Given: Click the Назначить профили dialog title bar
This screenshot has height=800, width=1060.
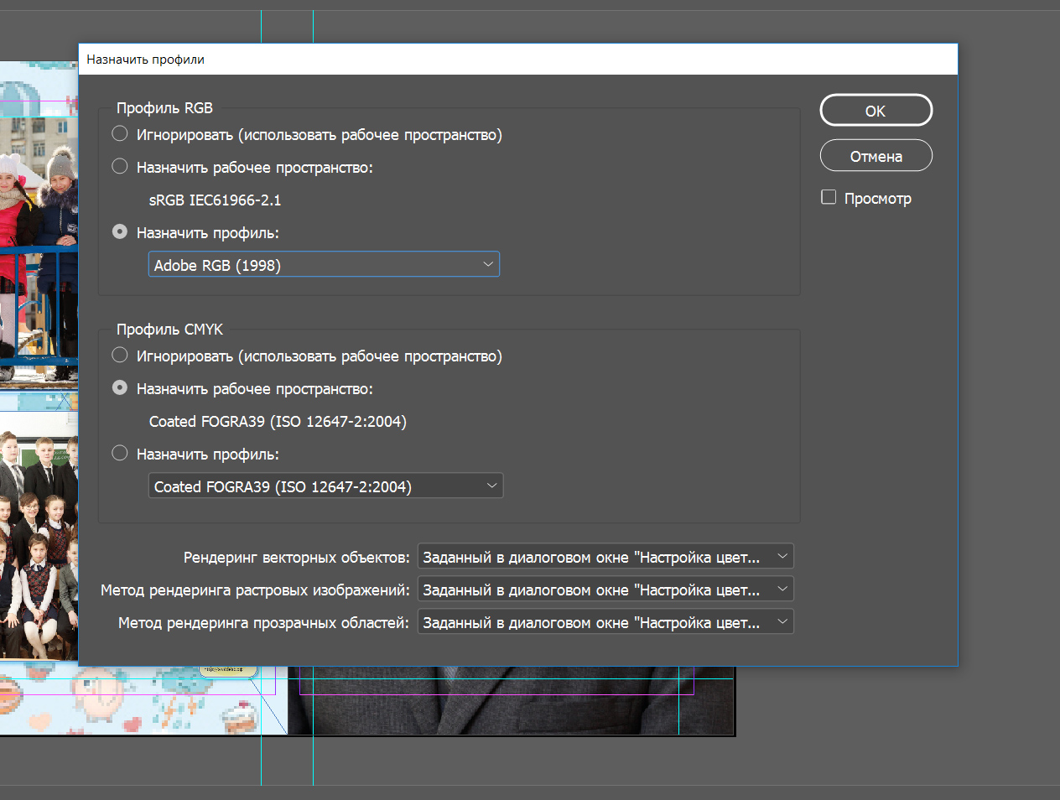Looking at the screenshot, I should [x=518, y=60].
